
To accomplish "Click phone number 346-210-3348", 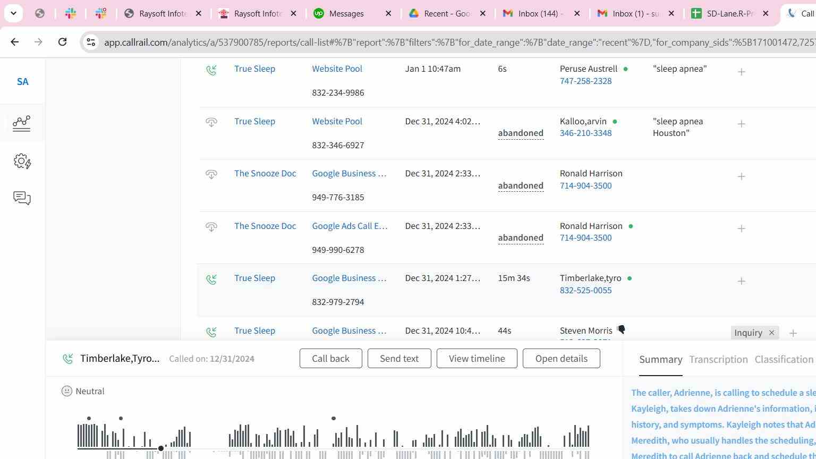I will [585, 133].
